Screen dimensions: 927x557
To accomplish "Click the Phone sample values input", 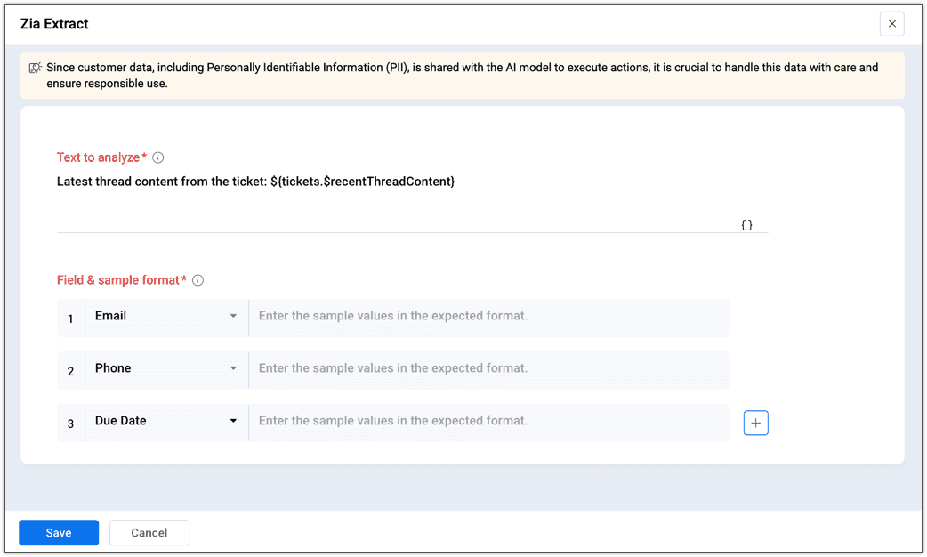I will coord(488,368).
